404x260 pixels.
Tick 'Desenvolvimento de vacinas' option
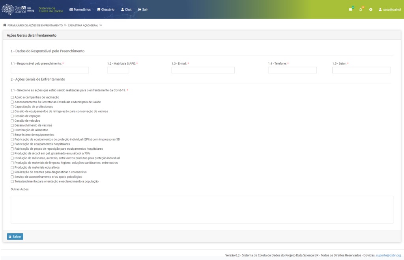click(12, 125)
